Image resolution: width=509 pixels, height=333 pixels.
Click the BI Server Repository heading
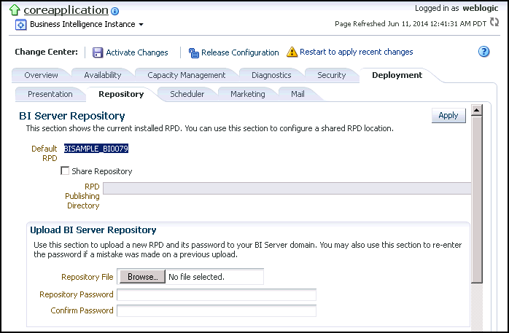(x=72, y=116)
